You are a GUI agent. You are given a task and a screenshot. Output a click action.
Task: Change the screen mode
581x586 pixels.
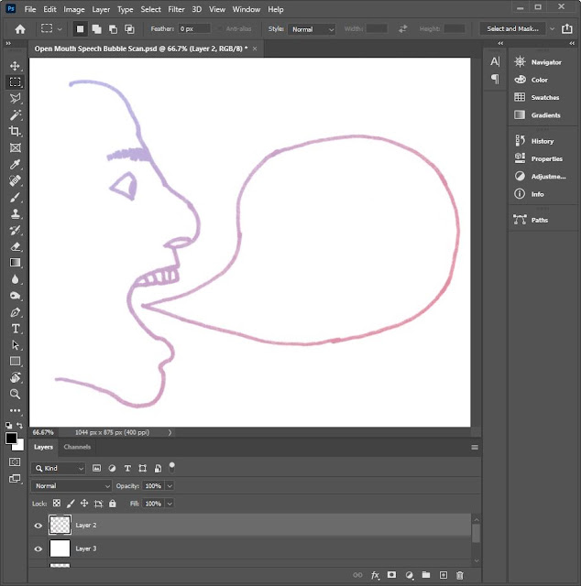(x=15, y=479)
